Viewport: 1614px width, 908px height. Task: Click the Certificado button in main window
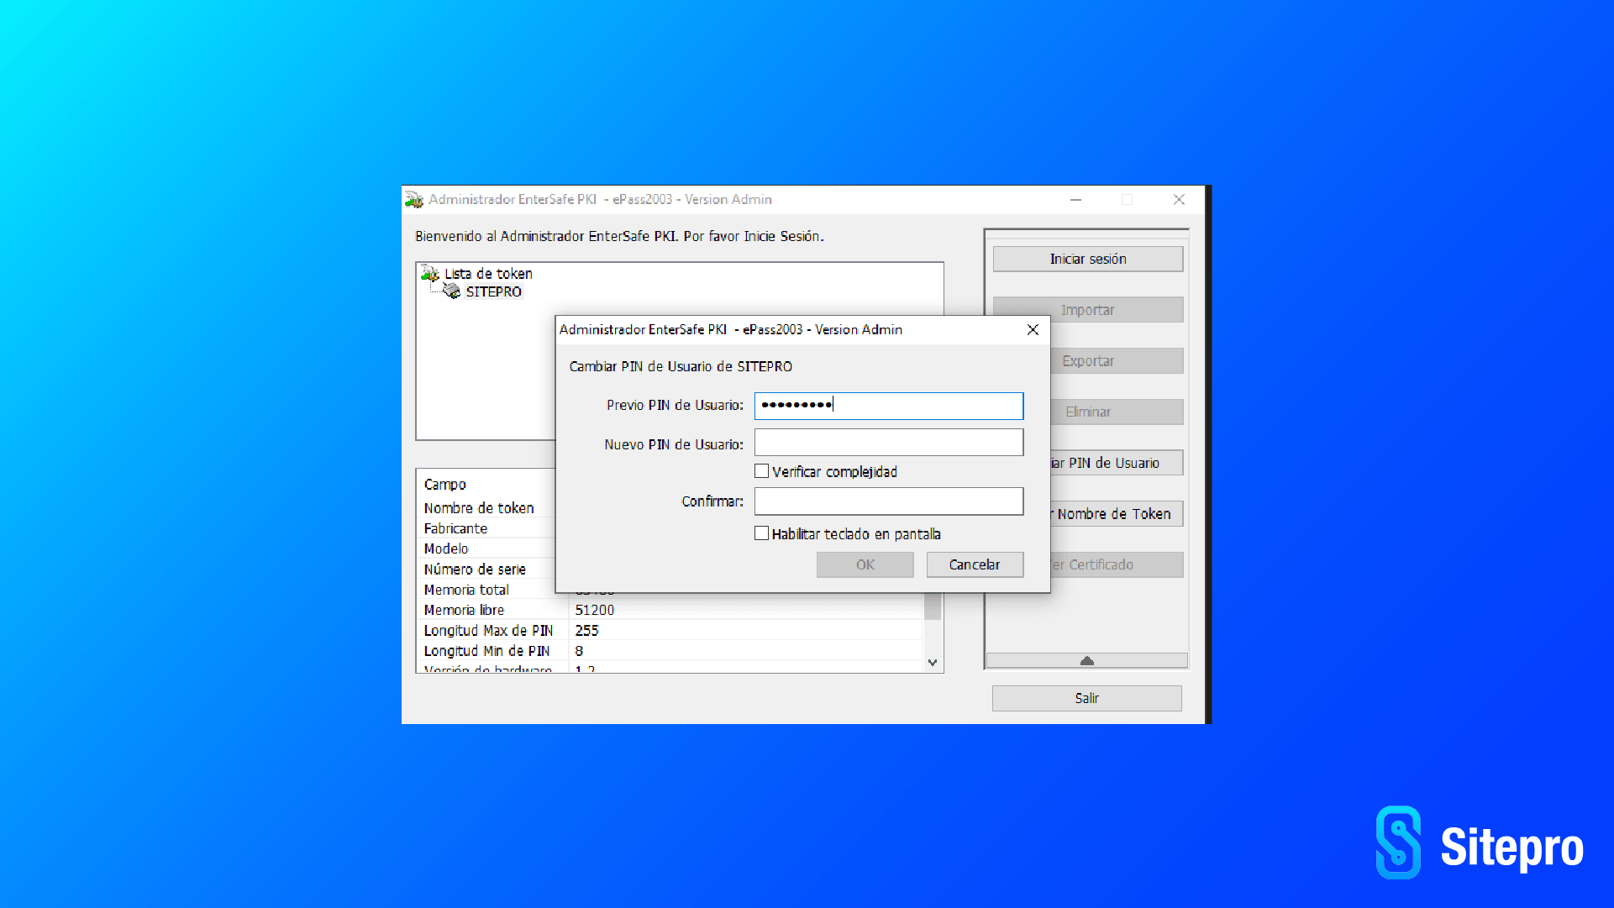(x=1117, y=564)
